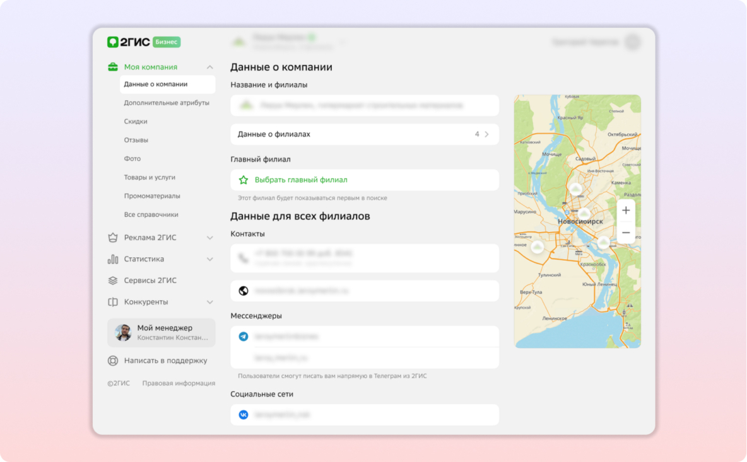The height and width of the screenshot is (462, 747).
Task: Open Данные о филиалах row
Action: point(365,134)
